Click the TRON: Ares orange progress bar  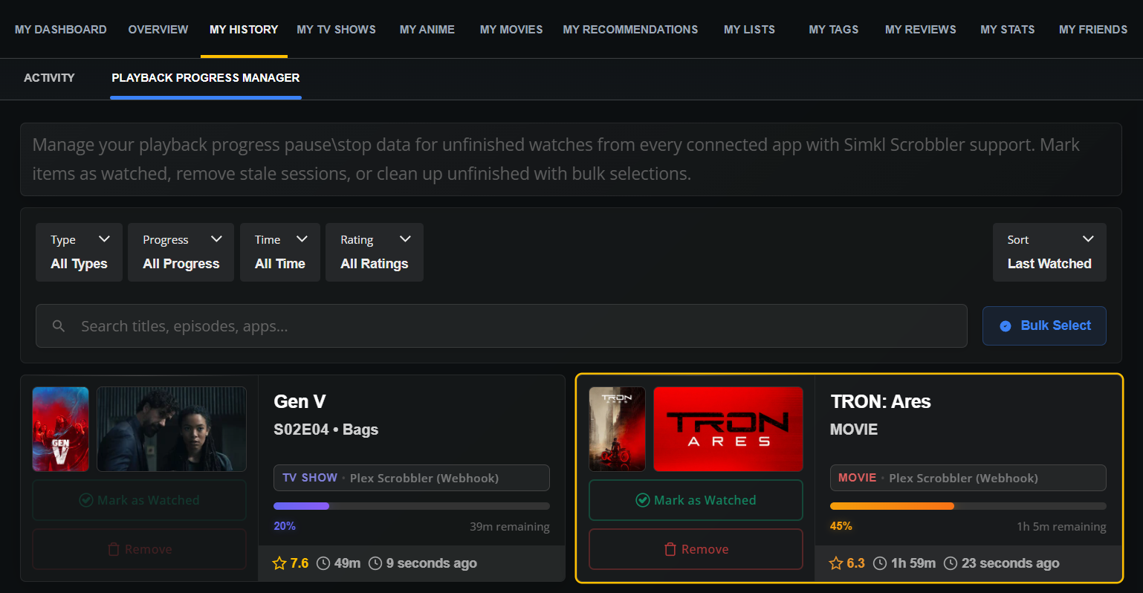pyautogui.click(x=892, y=506)
